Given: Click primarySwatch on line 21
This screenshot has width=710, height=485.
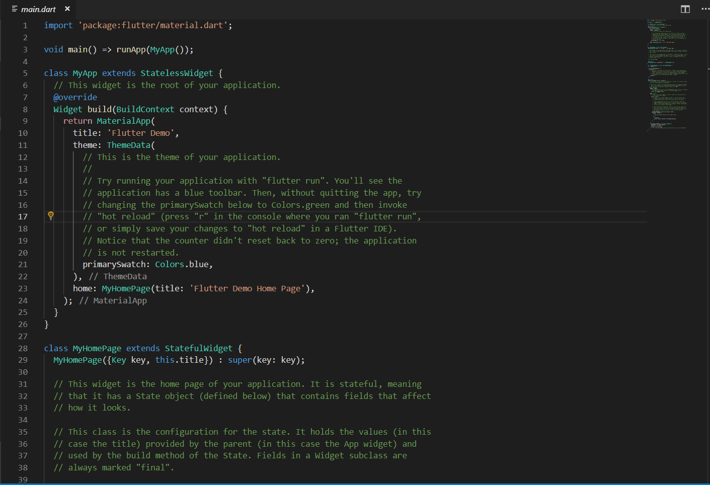Looking at the screenshot, I should click(x=115, y=264).
